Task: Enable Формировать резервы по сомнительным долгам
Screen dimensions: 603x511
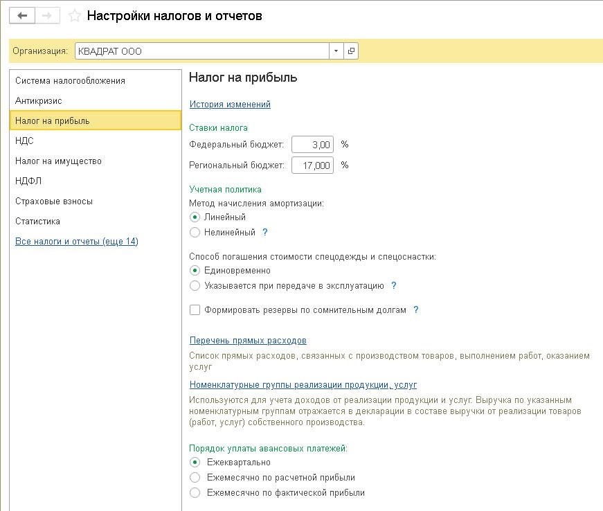Action: pyautogui.click(x=195, y=310)
